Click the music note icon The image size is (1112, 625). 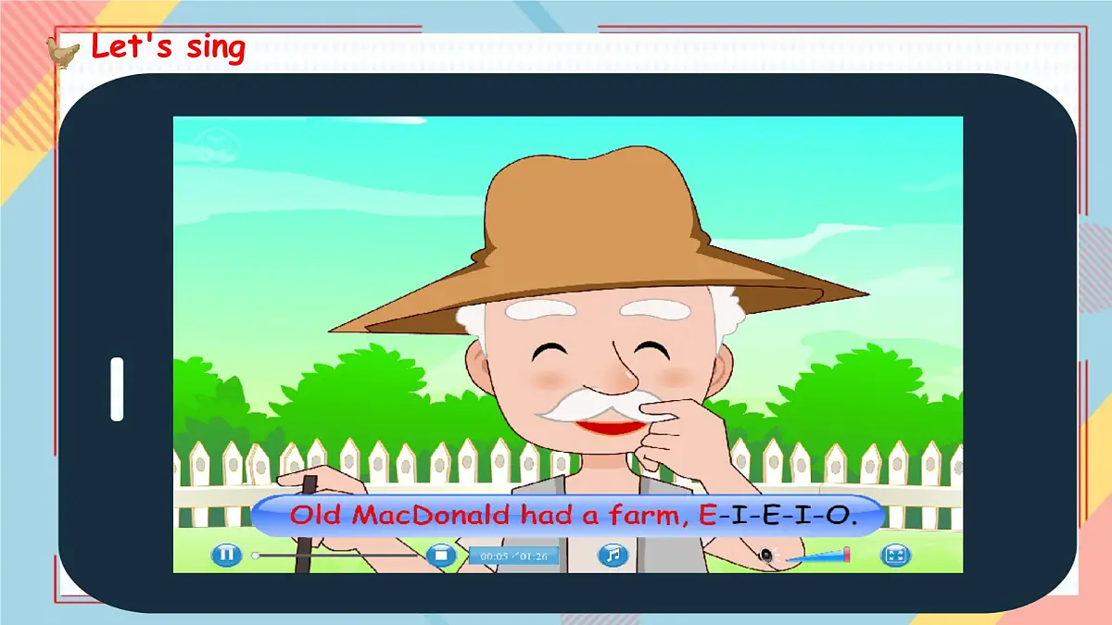(x=612, y=556)
